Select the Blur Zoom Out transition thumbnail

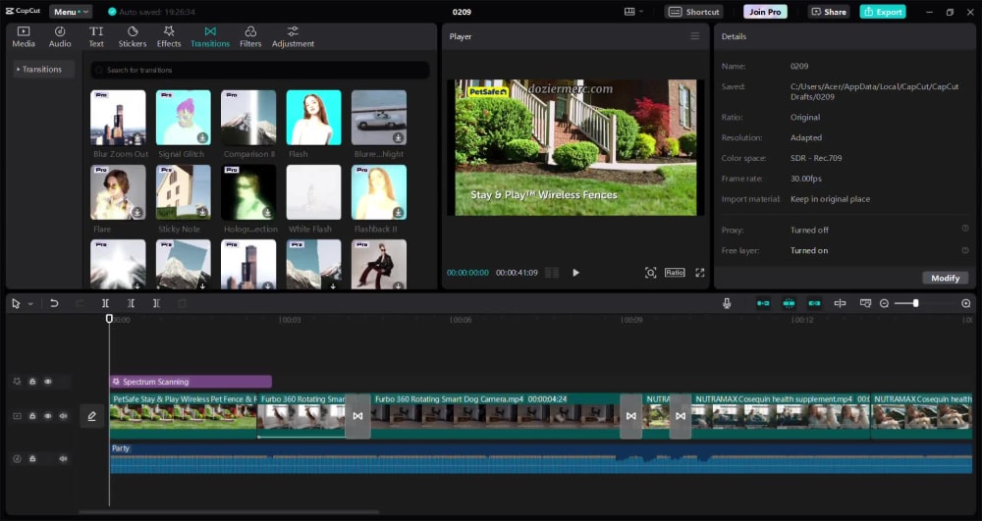click(x=118, y=118)
